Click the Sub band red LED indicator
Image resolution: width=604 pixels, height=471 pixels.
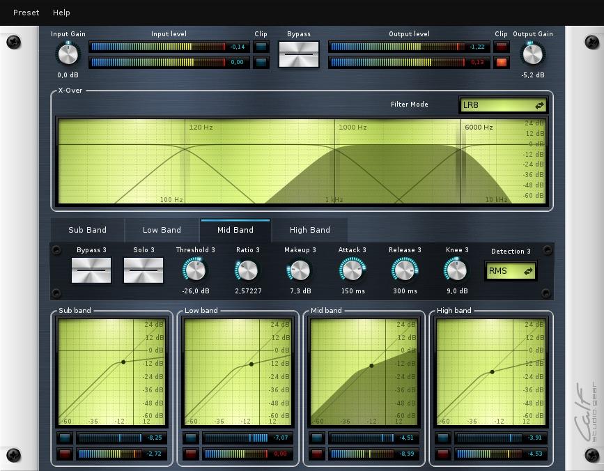65,454
